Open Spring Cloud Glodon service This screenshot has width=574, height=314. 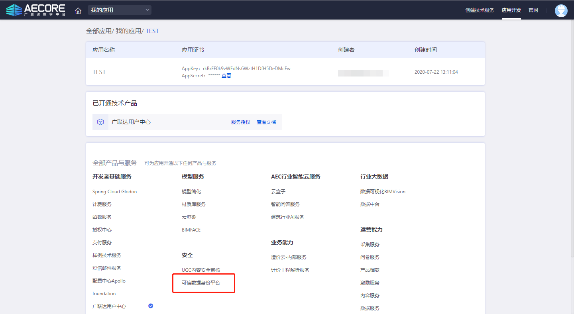[114, 192]
